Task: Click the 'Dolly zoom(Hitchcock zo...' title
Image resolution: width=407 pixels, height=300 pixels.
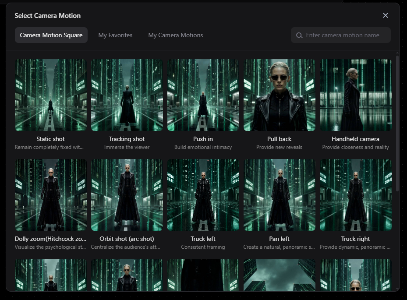Action: 51,239
